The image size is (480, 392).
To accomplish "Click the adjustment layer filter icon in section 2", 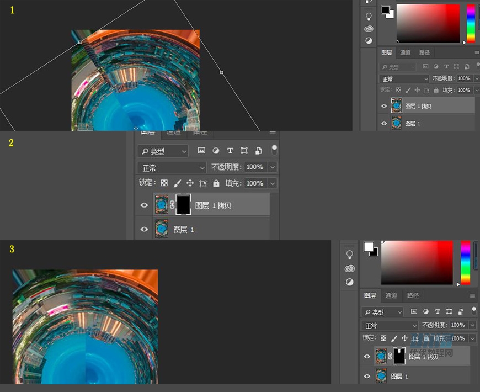I will pos(216,151).
